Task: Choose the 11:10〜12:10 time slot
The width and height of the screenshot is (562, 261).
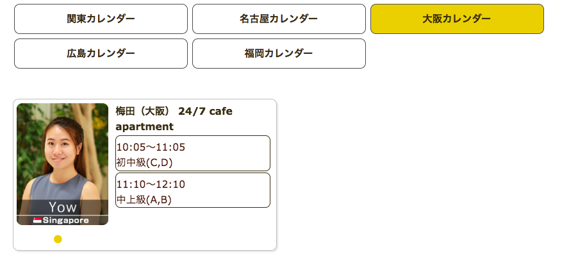Action: [x=151, y=184]
